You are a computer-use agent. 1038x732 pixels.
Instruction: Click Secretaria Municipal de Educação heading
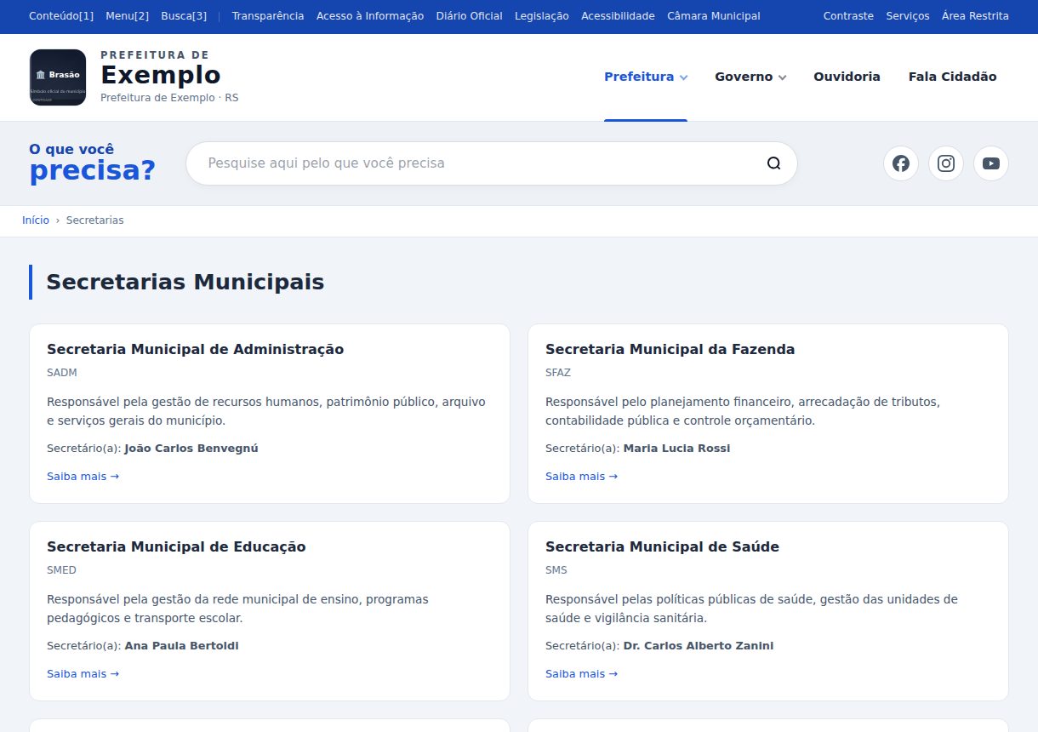176,546
